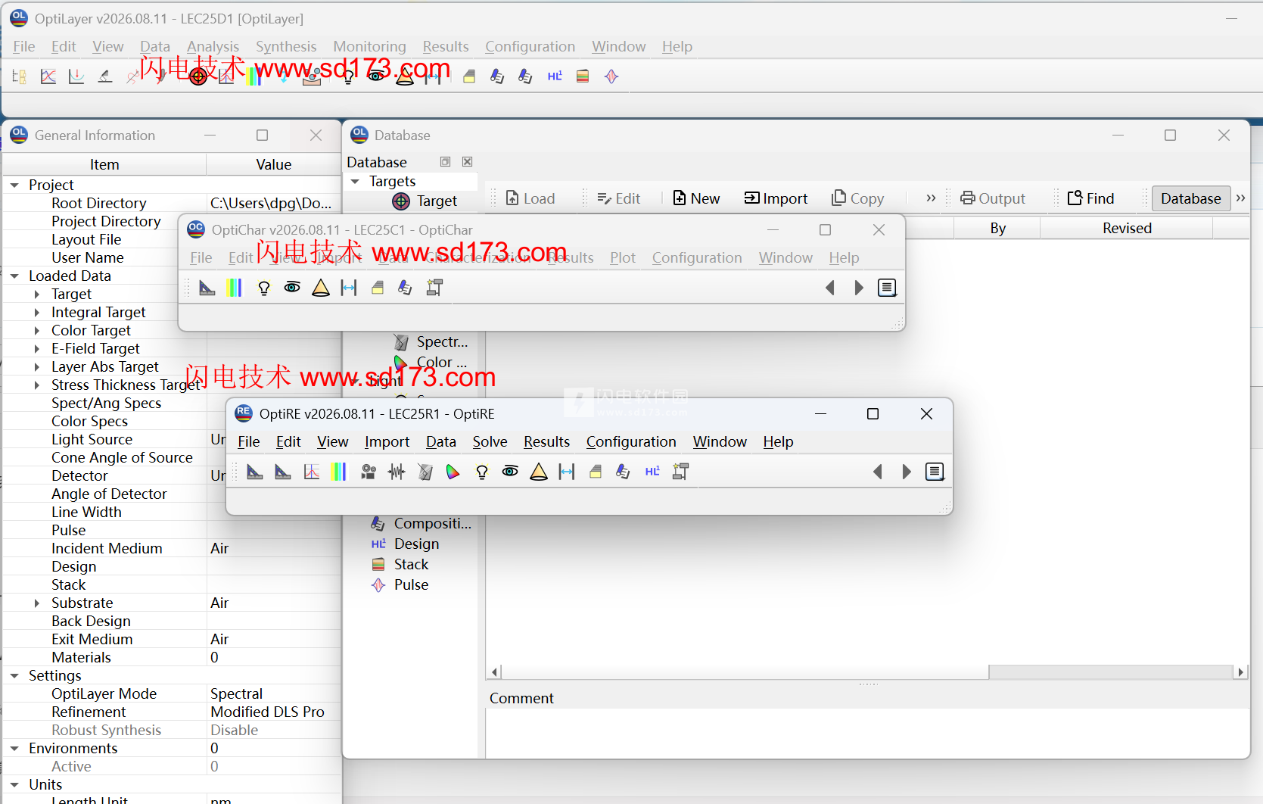Go to previous item in OptiRE toolbar
Screen dimensions: 1263x804
(x=878, y=472)
